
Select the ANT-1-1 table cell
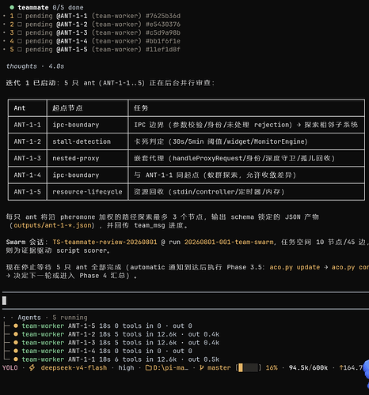(28, 125)
